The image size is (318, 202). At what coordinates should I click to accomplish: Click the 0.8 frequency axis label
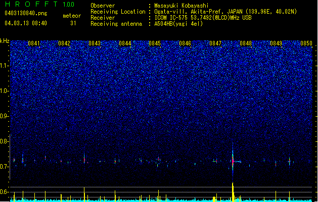tap(5, 141)
